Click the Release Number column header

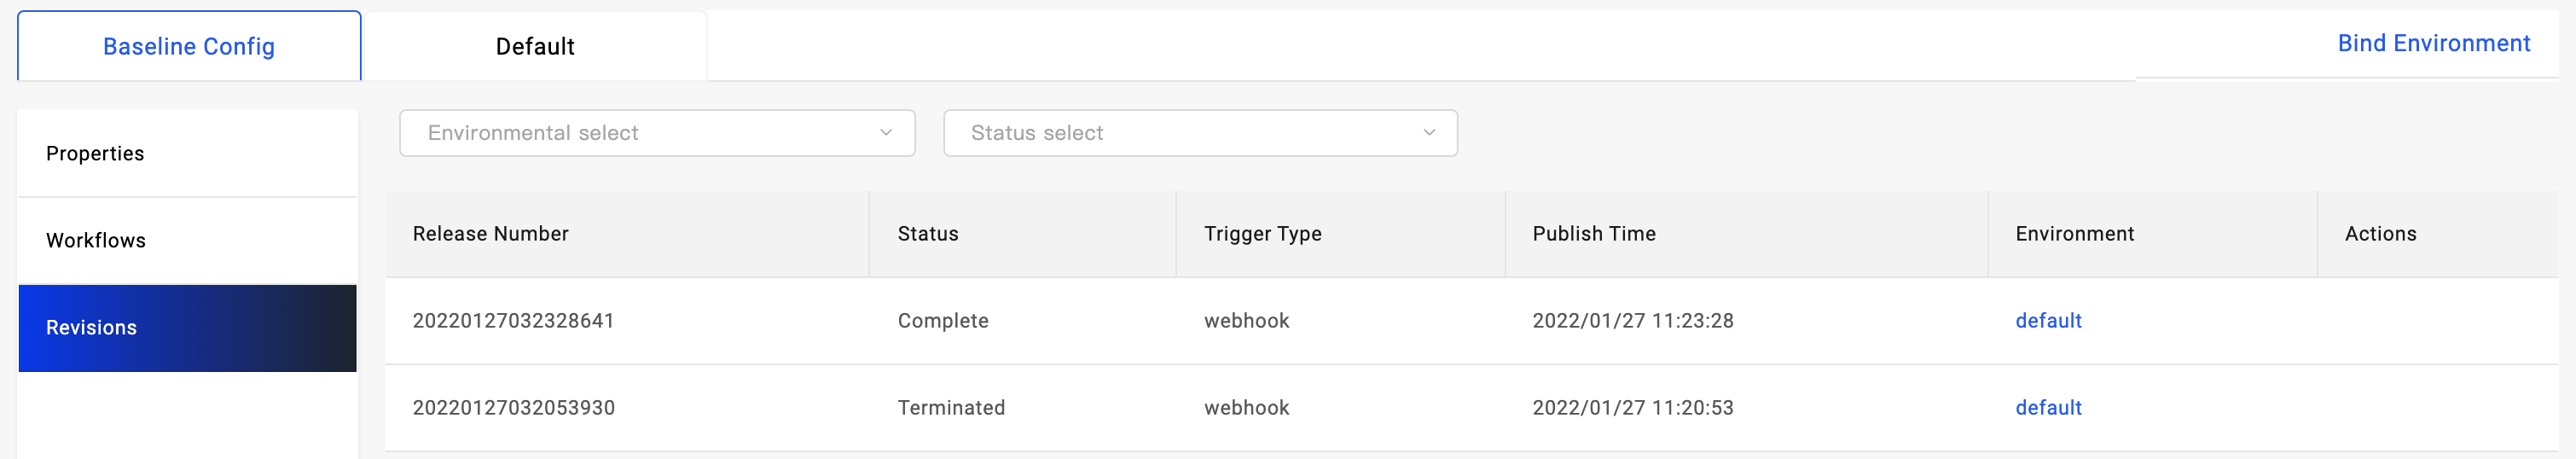[x=490, y=234]
